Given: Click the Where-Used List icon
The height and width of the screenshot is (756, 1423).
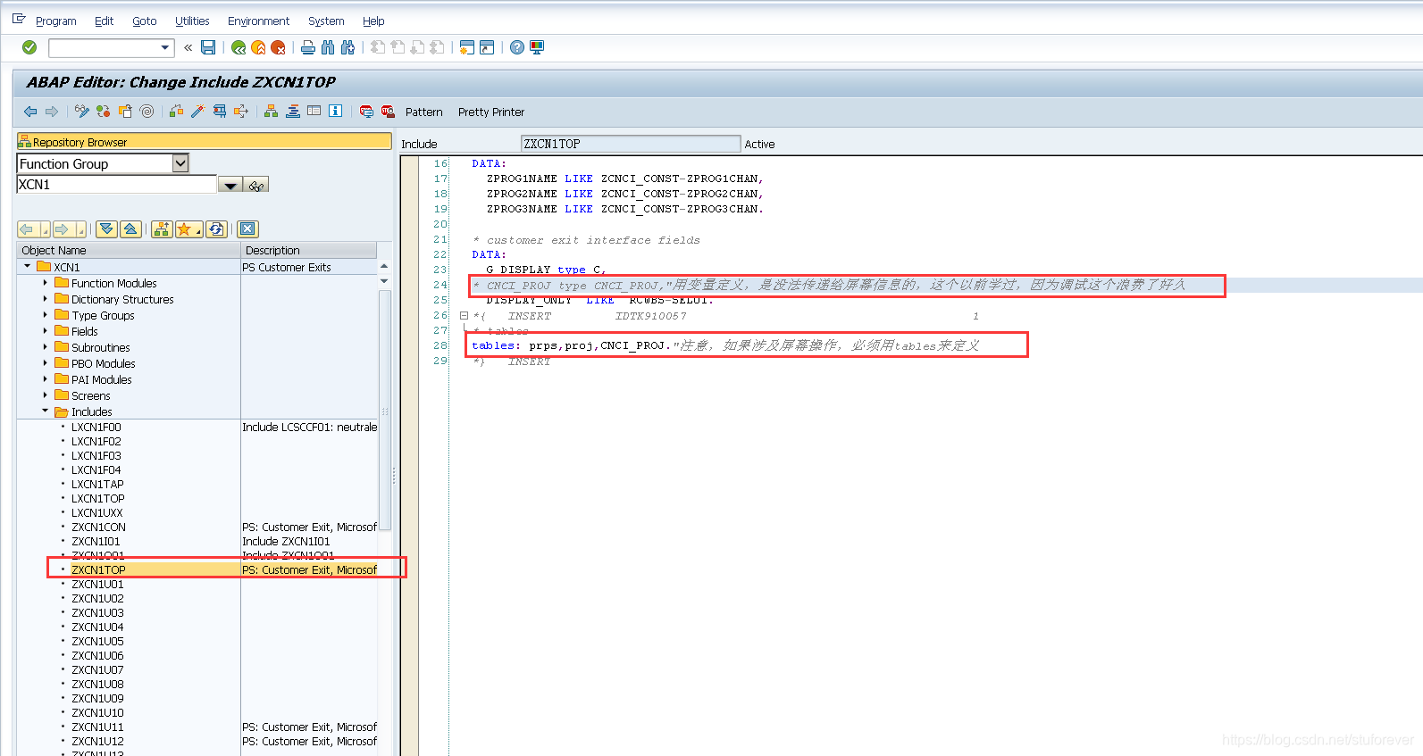Looking at the screenshot, I should 241,112.
